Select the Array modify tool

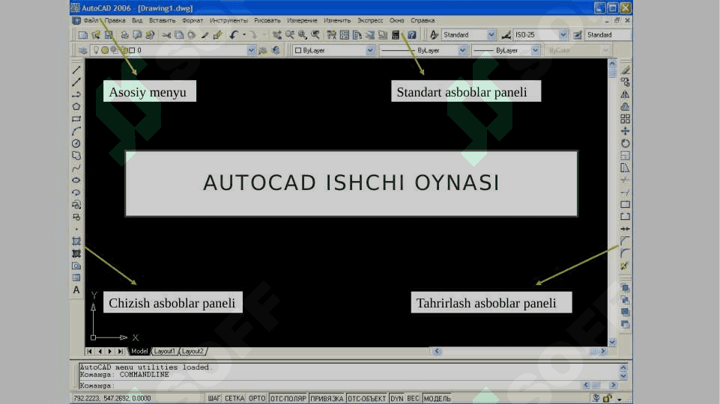click(625, 119)
